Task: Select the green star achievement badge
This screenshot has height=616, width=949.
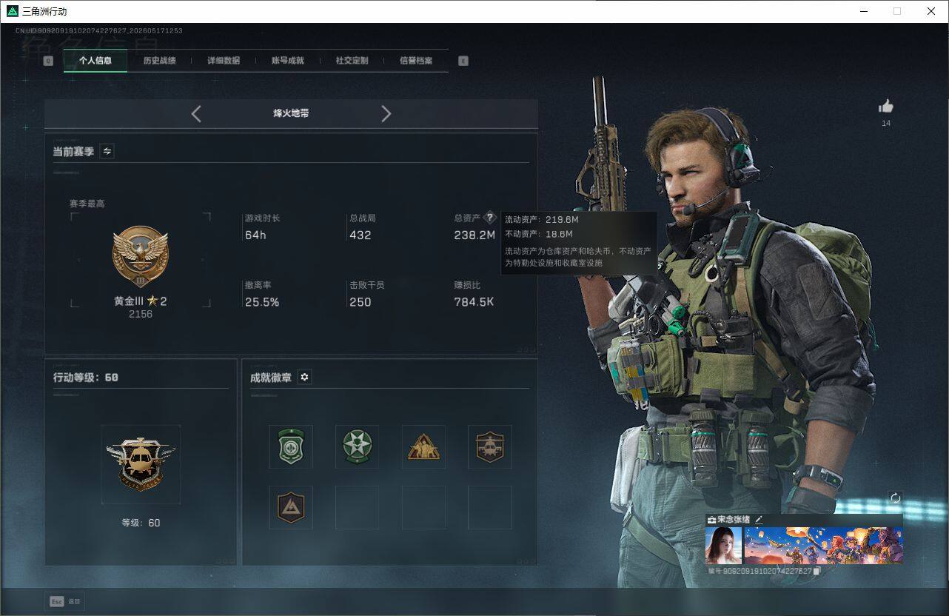Action: click(357, 446)
